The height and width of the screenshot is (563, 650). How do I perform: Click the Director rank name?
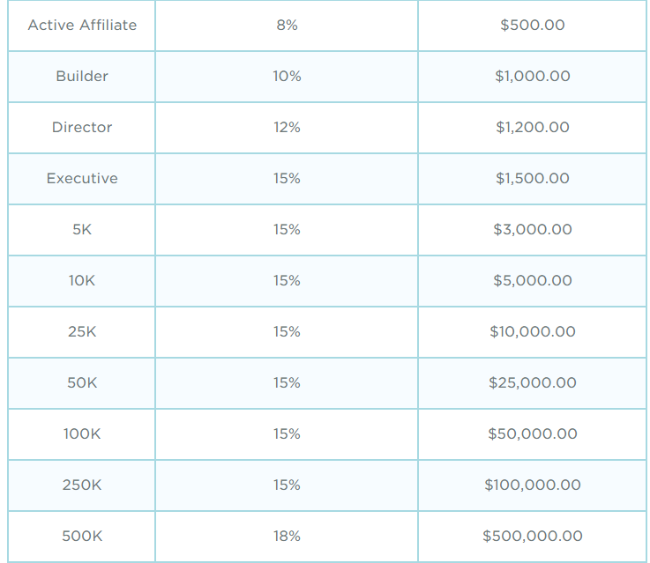(x=82, y=128)
